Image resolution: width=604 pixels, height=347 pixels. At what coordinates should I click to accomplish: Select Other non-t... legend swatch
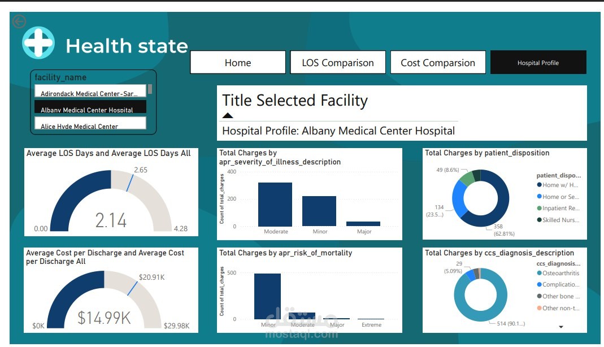(539, 308)
